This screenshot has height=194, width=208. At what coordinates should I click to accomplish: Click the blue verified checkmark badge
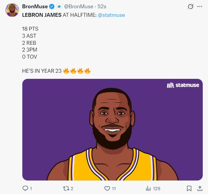52,7
